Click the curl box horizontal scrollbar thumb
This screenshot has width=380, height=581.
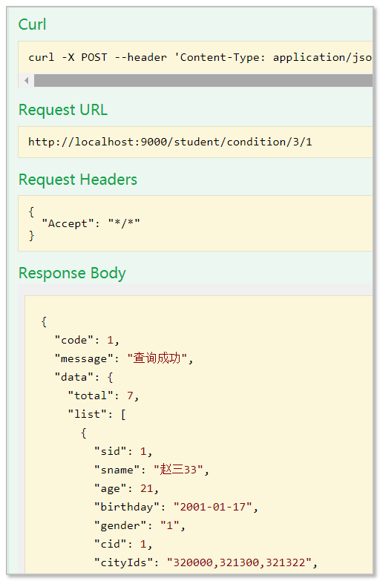pos(203,80)
